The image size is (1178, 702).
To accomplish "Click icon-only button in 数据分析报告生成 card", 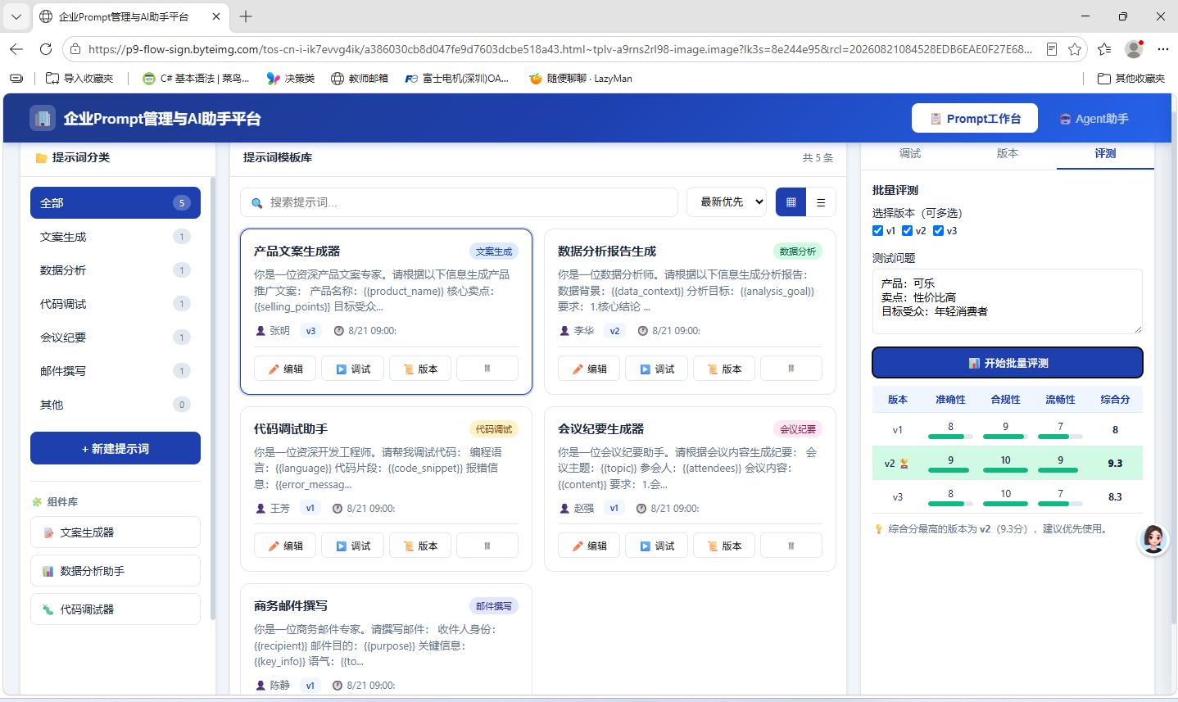I will (791, 369).
